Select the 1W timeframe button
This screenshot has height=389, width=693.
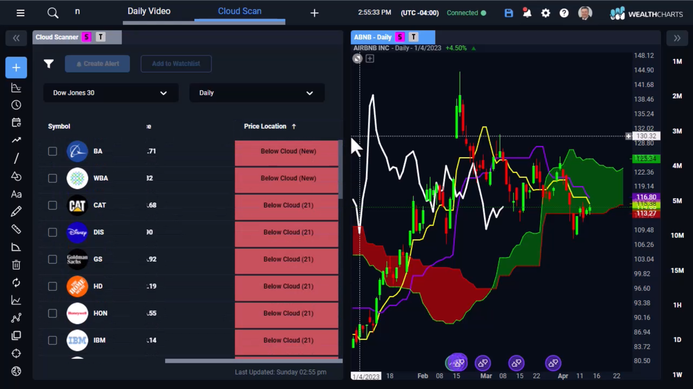[x=677, y=375]
